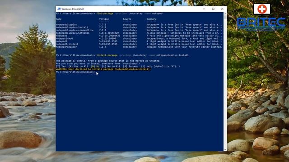
Task: Click version '1.0.0.20141029'
Action: click(x=109, y=33)
